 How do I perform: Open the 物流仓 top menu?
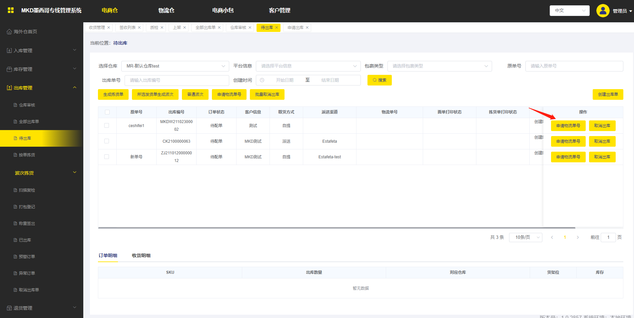[x=166, y=10]
